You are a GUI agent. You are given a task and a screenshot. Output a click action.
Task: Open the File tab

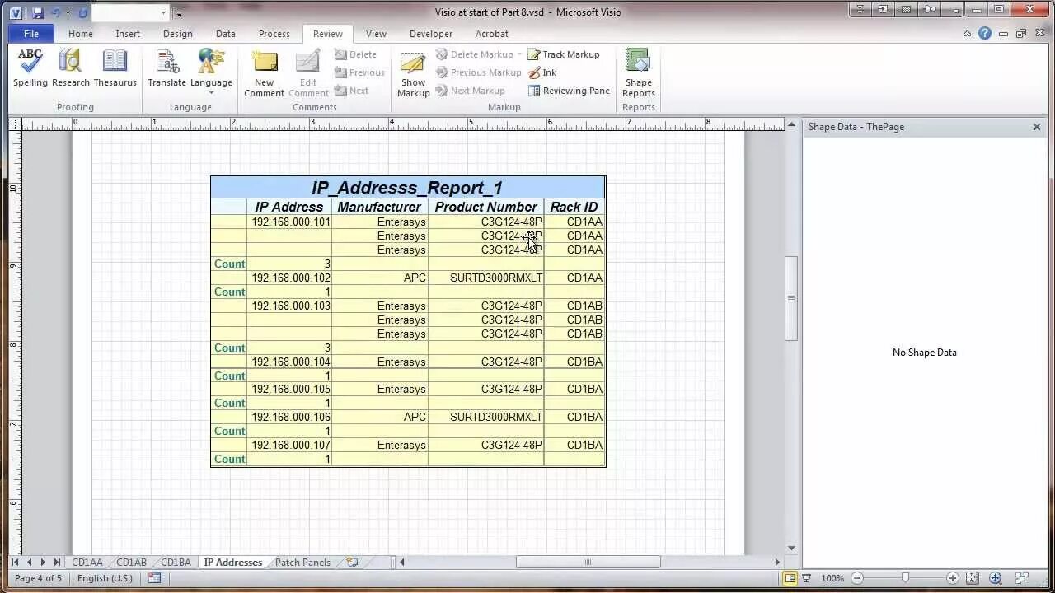click(31, 34)
